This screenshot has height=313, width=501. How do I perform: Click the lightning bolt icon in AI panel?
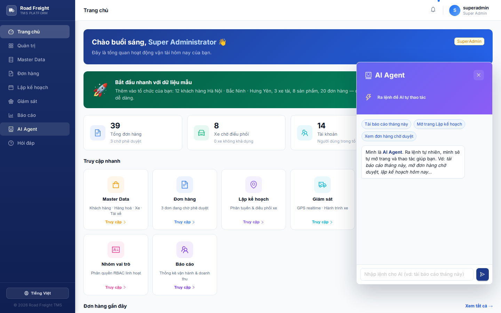(x=368, y=97)
